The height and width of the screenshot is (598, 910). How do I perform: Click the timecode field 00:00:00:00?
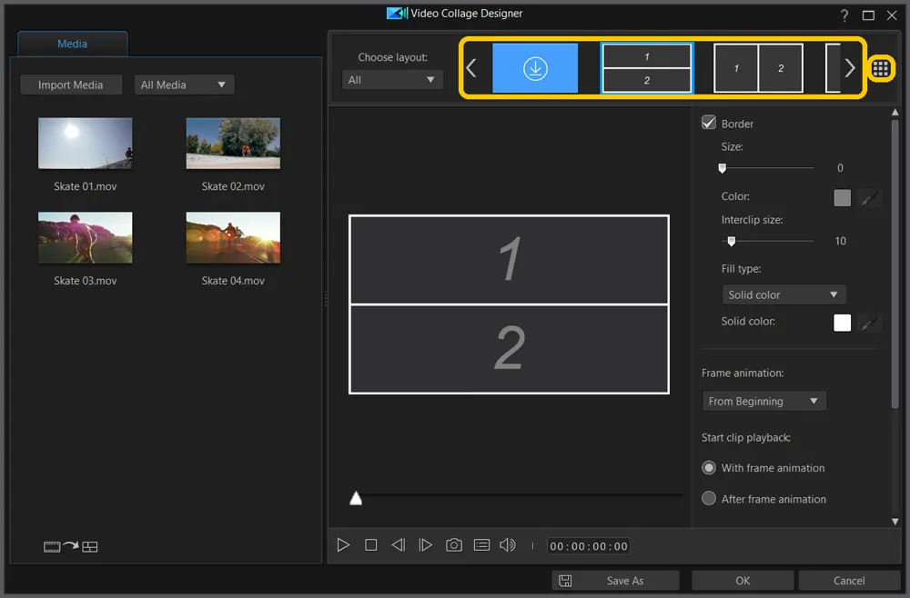589,546
